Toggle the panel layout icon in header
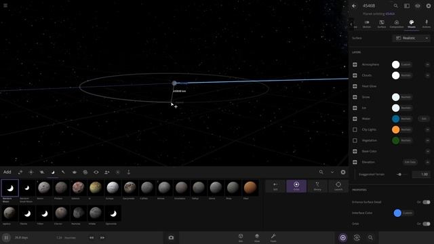The width and height of the screenshot is (434, 244). pos(407,6)
